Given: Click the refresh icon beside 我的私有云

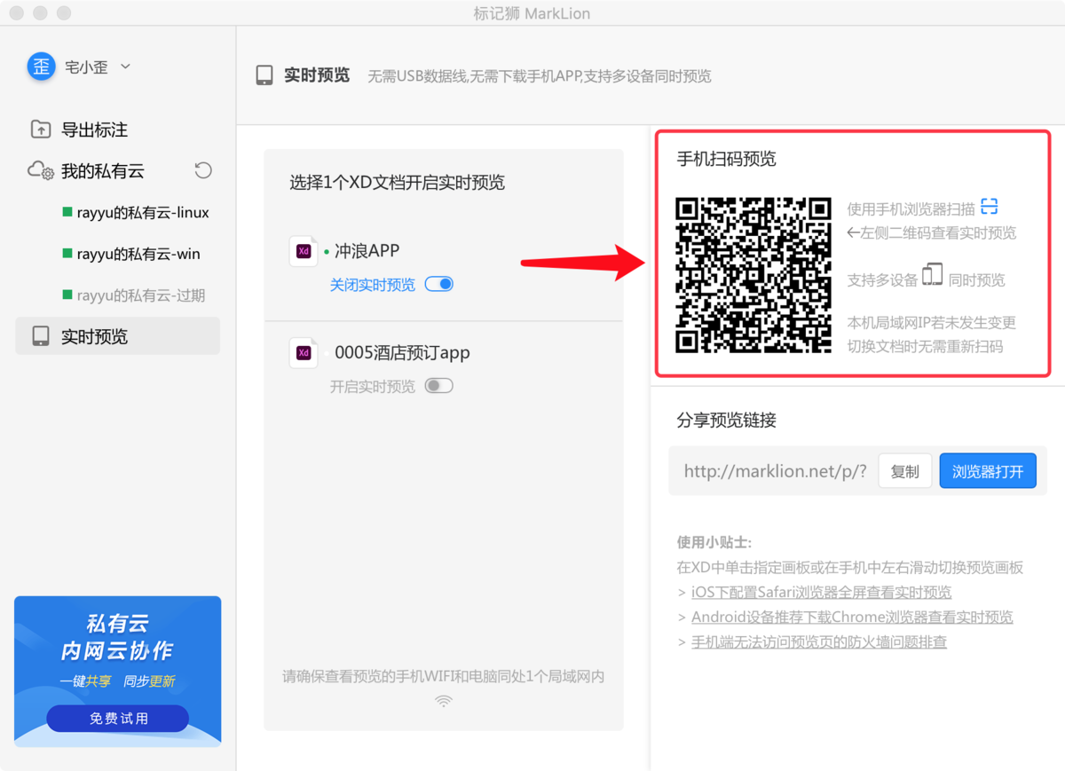Looking at the screenshot, I should (203, 170).
